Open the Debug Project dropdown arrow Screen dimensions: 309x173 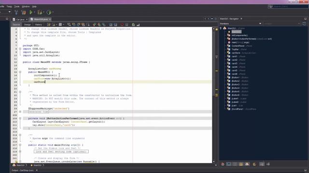tap(43, 12)
